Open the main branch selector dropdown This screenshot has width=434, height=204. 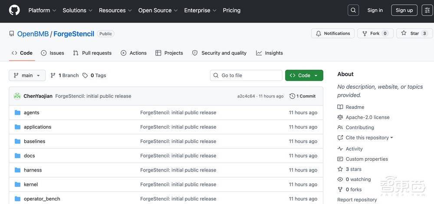click(x=27, y=75)
